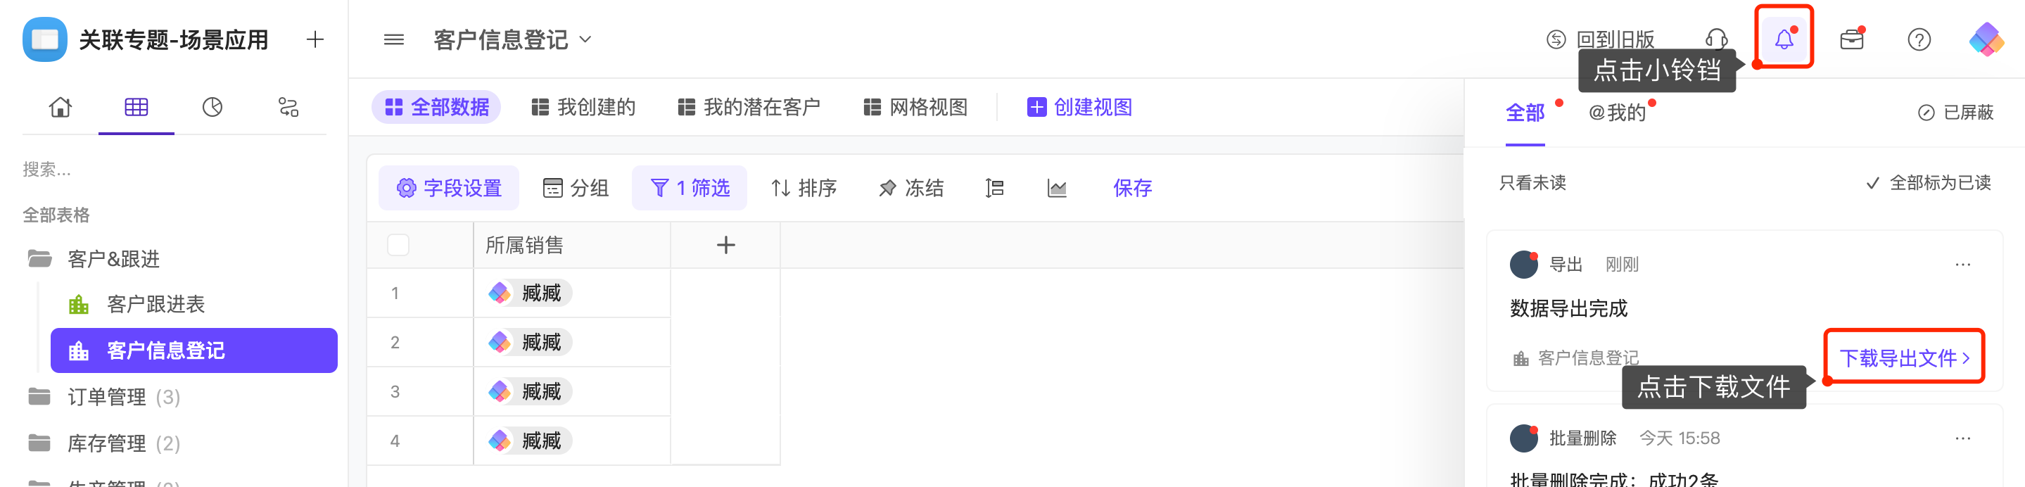Open the chart/dashboard pie icon tab
The image size is (2025, 487).
click(212, 107)
